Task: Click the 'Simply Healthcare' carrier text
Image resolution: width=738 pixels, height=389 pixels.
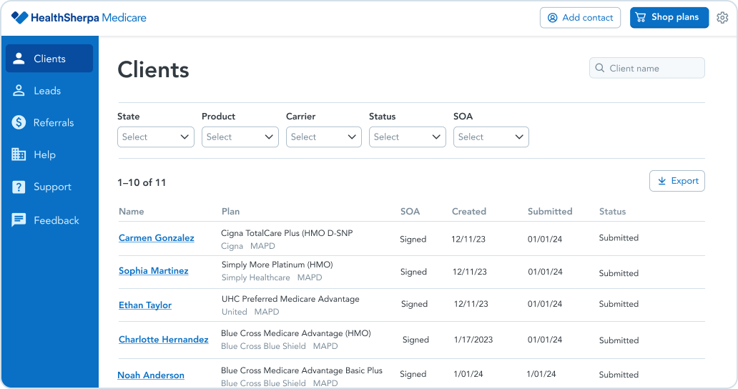Action: [x=255, y=277]
